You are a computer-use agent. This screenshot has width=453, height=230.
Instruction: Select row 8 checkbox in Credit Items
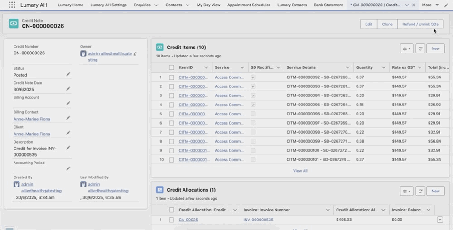pyautogui.click(x=172, y=141)
